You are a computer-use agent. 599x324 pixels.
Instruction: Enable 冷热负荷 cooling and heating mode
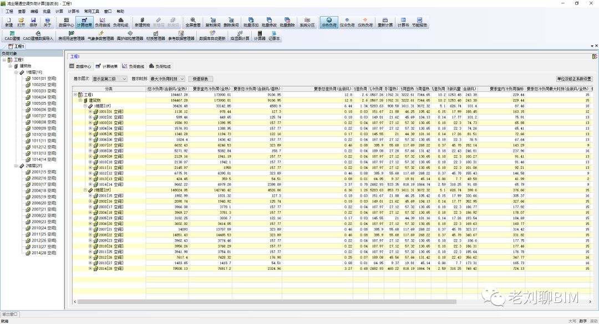coord(329,22)
